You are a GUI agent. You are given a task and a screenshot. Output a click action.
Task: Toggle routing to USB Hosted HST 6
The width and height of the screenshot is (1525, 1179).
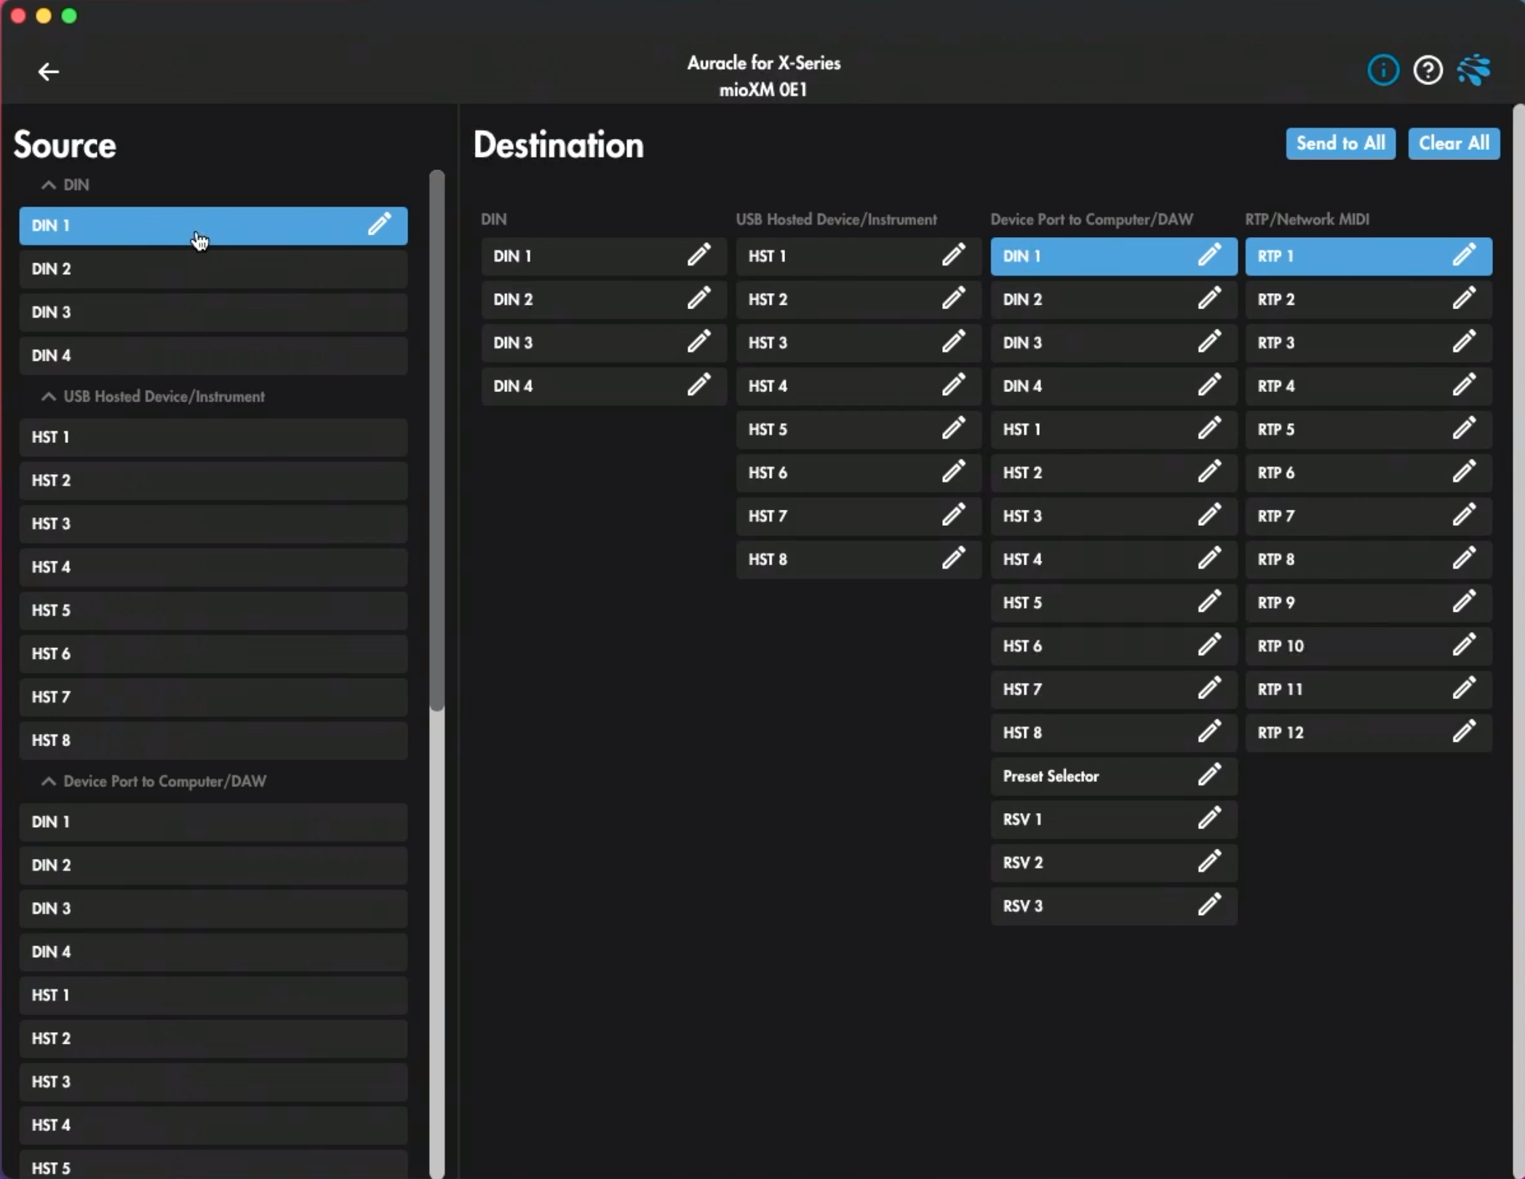tap(859, 473)
